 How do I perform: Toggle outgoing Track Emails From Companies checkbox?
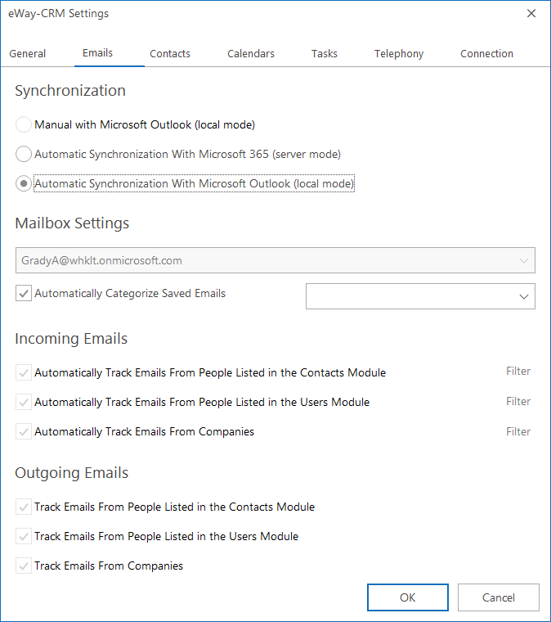click(24, 566)
